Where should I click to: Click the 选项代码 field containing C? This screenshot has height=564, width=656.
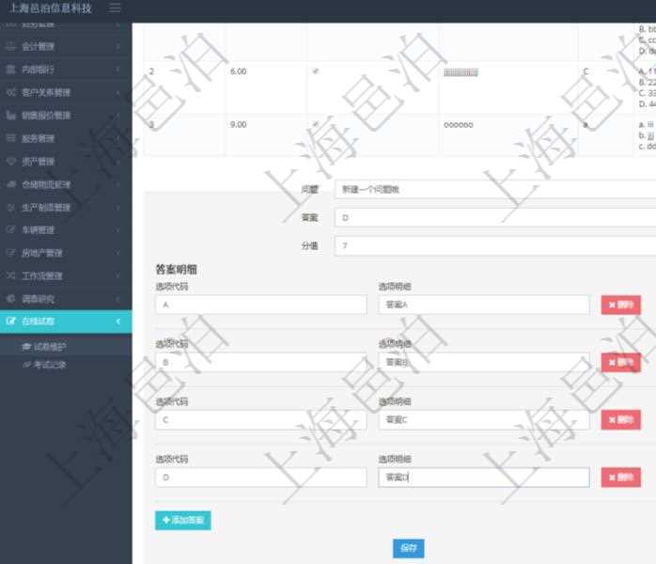[261, 419]
